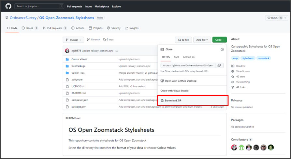
Task: Click the last contributor avatar
Action: coord(271,148)
